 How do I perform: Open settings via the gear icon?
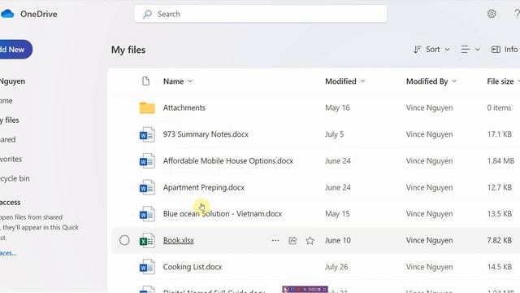[x=492, y=14]
